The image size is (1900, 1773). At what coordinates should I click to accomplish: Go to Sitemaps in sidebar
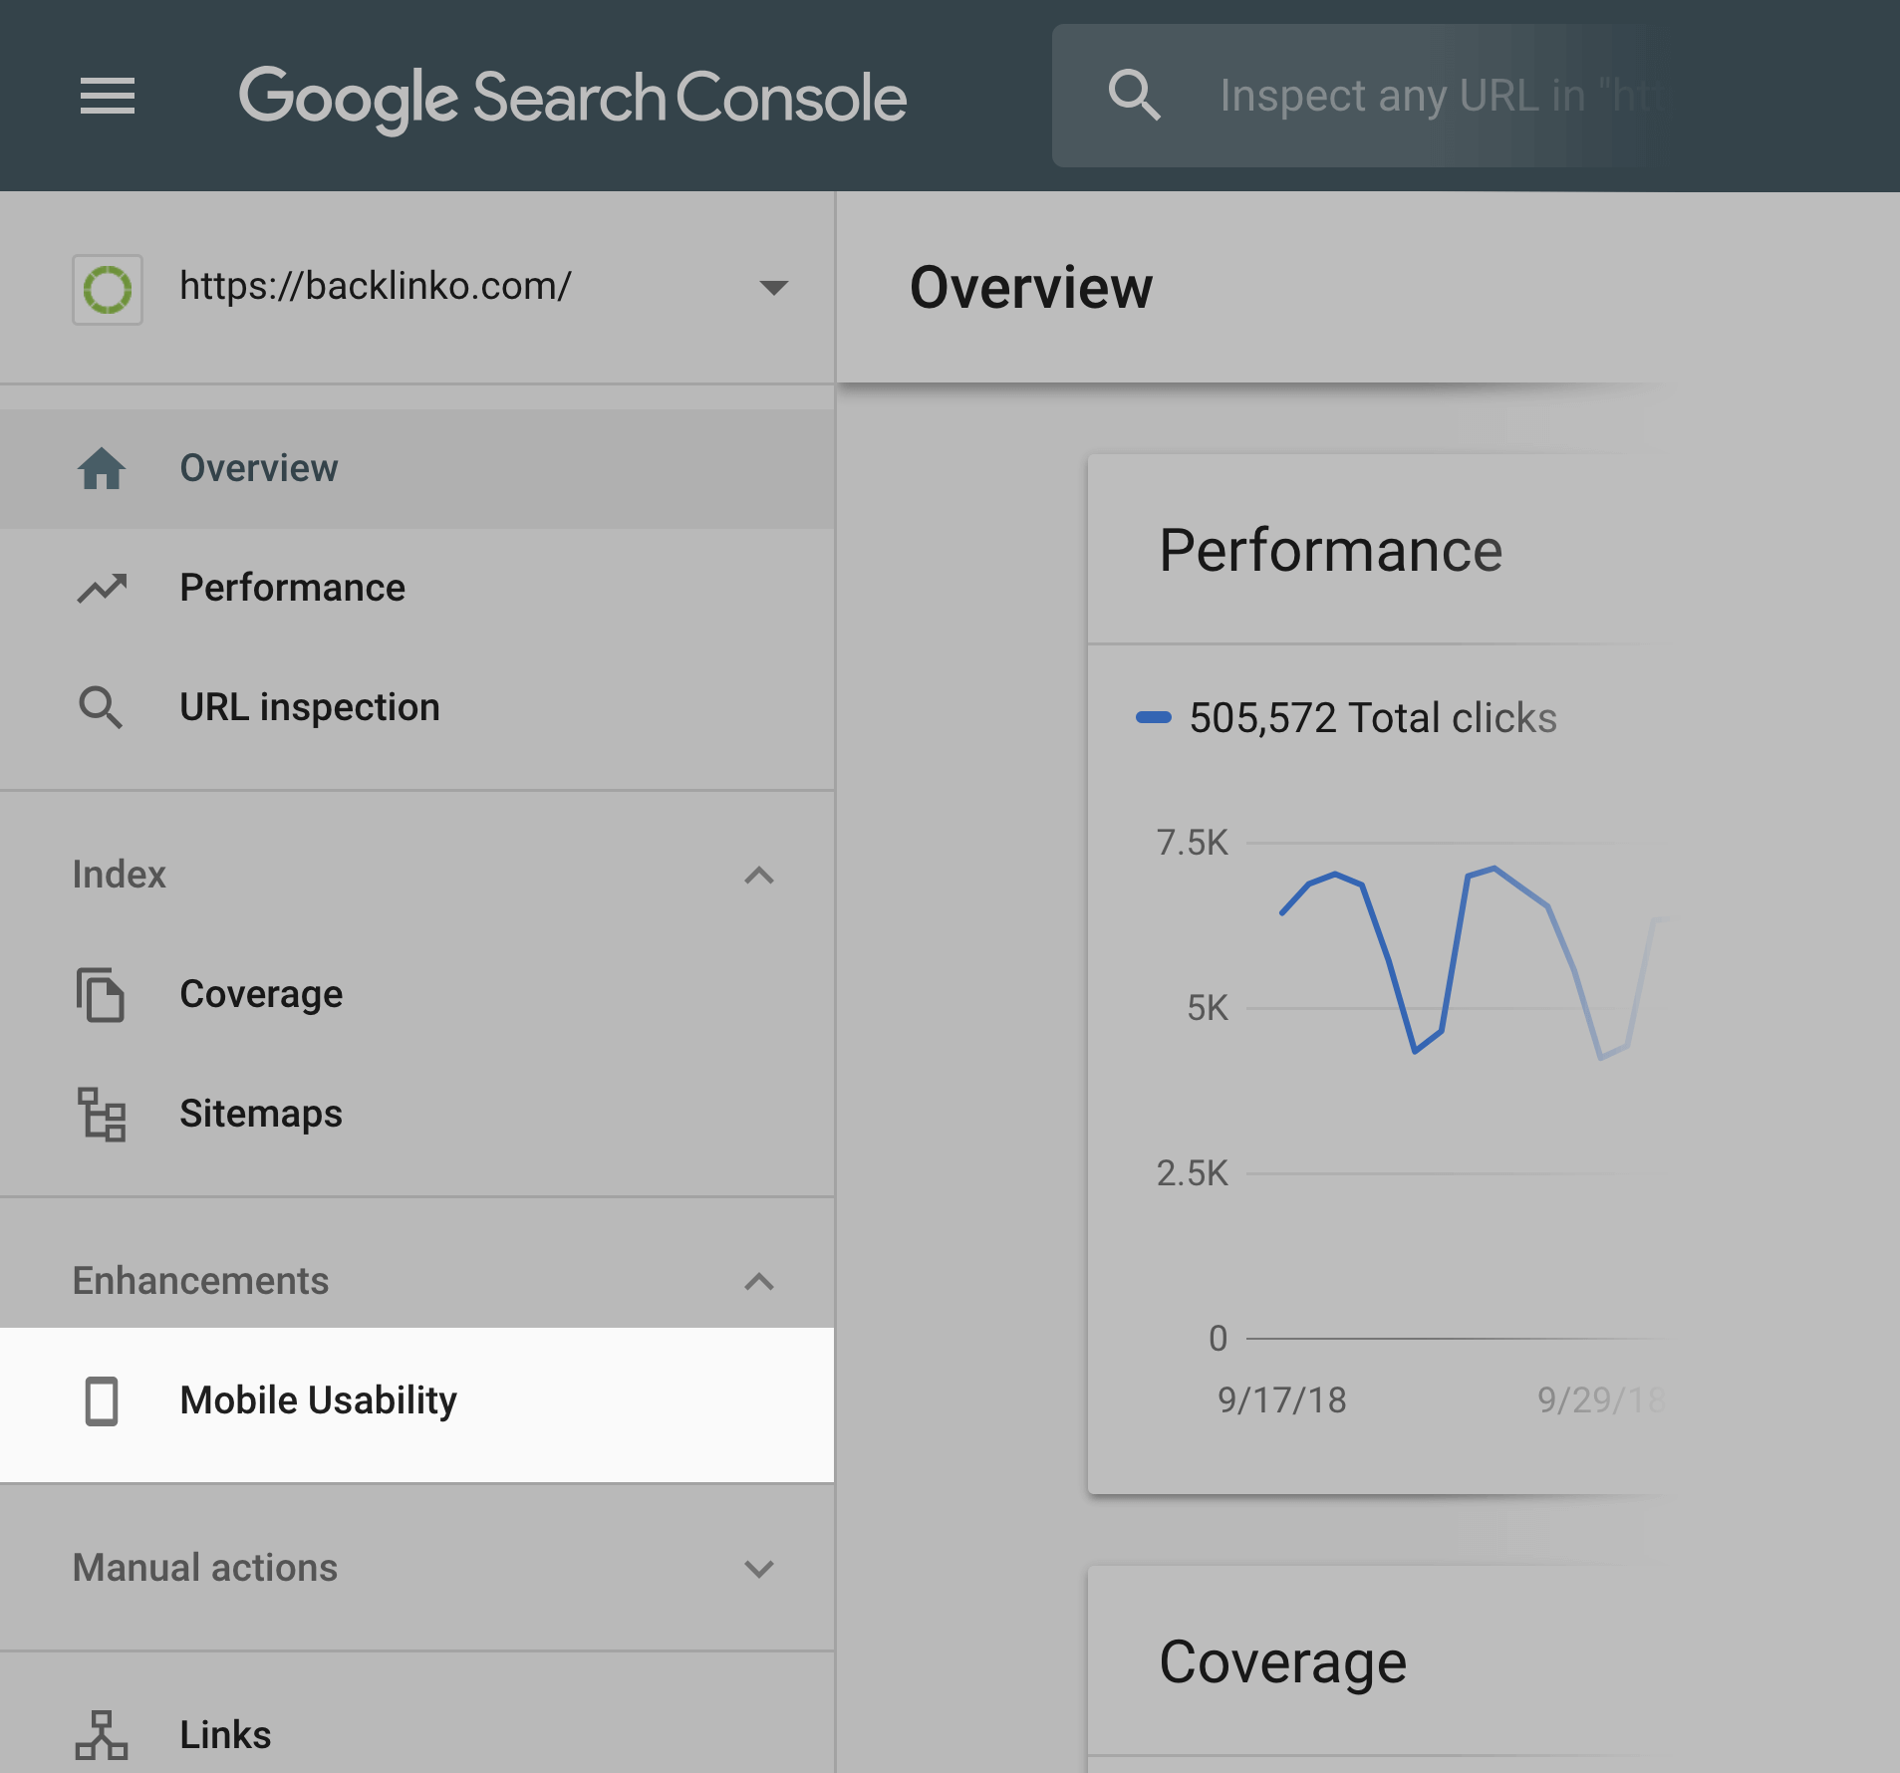click(x=261, y=1114)
